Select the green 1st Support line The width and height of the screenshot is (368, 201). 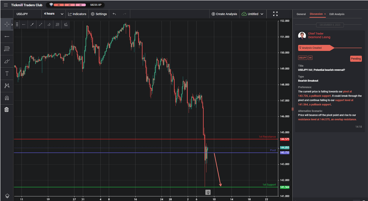tap(146, 187)
